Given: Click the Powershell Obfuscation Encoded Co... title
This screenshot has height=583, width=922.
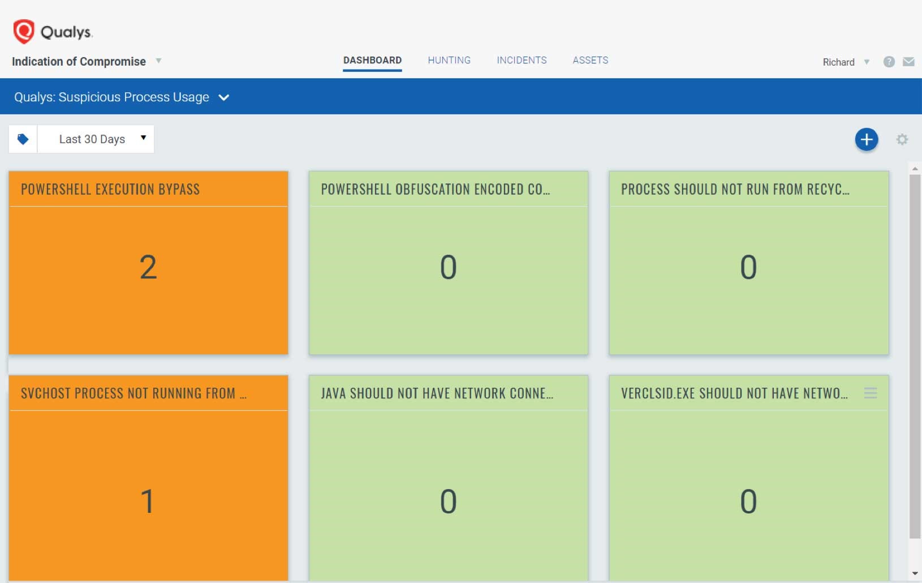Looking at the screenshot, I should coord(436,189).
